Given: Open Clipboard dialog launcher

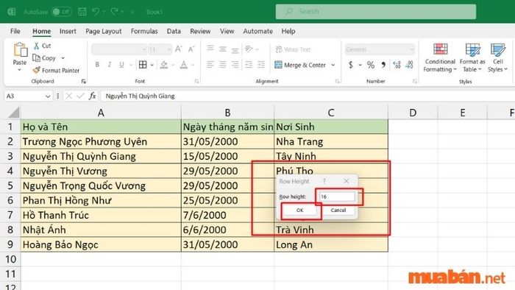Looking at the screenshot, I should [84, 82].
